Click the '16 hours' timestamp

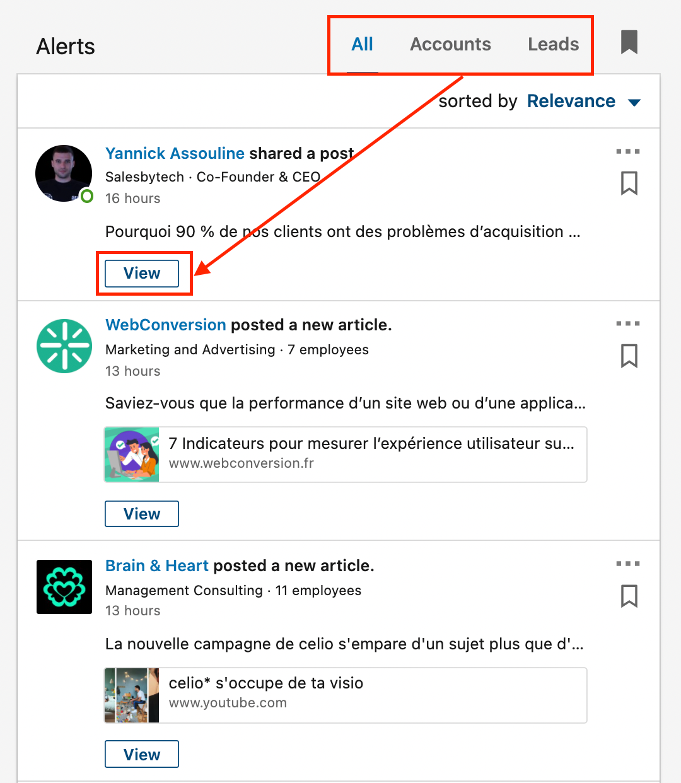point(132,198)
